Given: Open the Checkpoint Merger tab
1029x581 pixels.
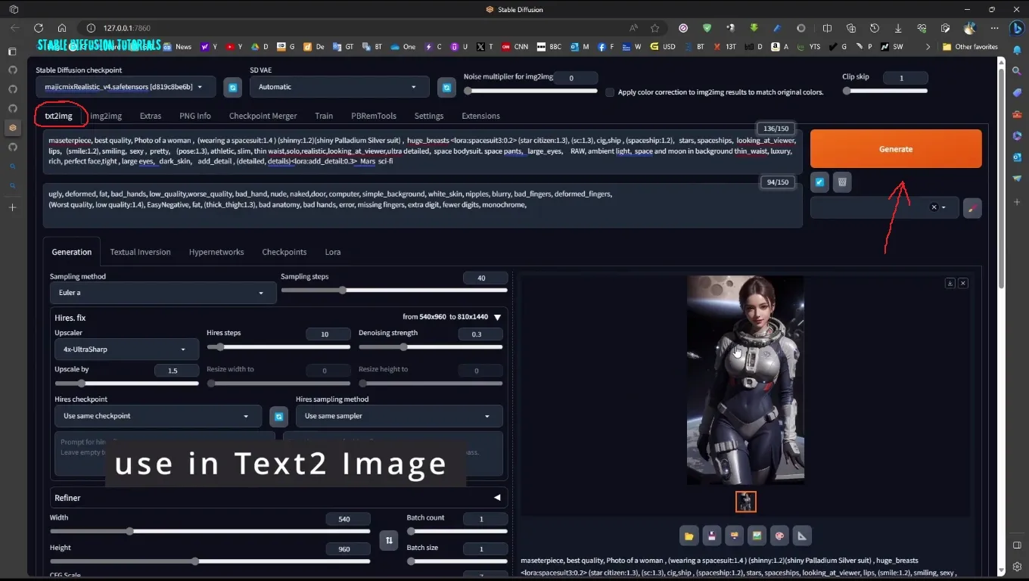Looking at the screenshot, I should pos(263,116).
